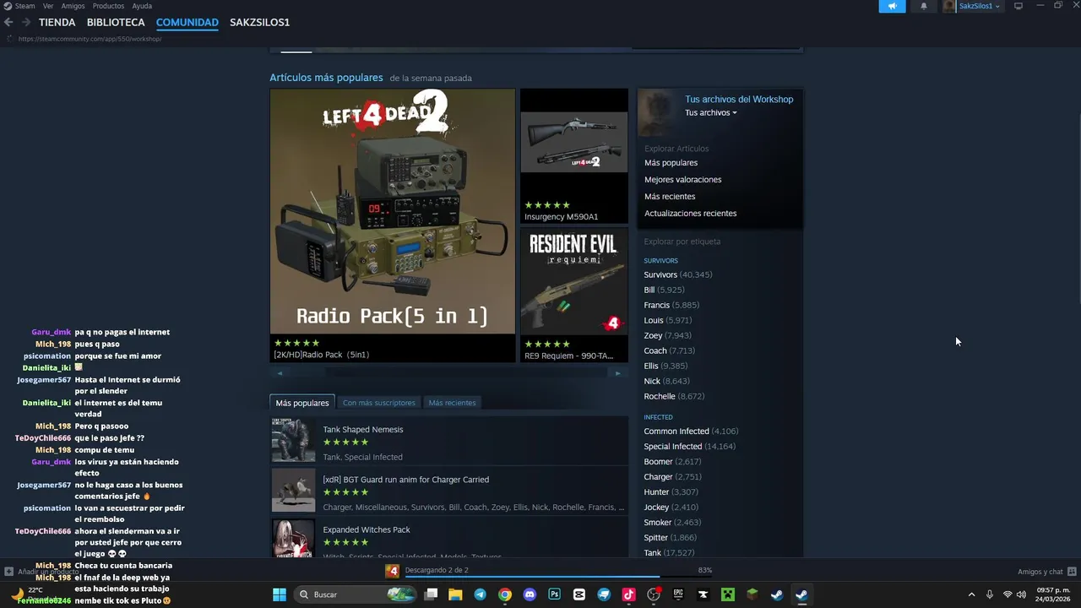
Task: Open the blue announcements megaphone button
Action: coord(892,6)
